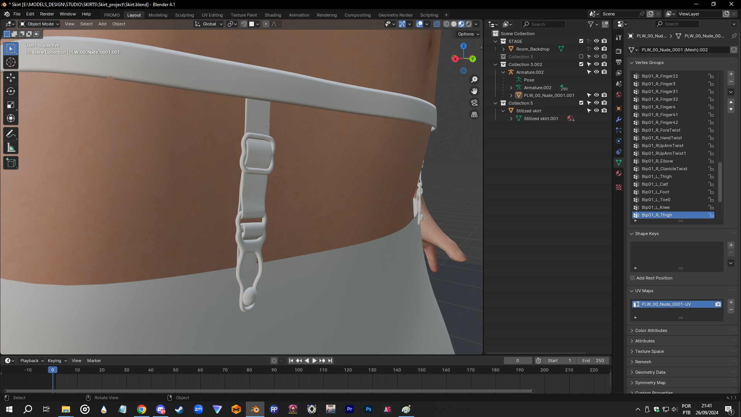The width and height of the screenshot is (741, 417).
Task: Select Bip01_L_Thigh vertex group
Action: 673,176
